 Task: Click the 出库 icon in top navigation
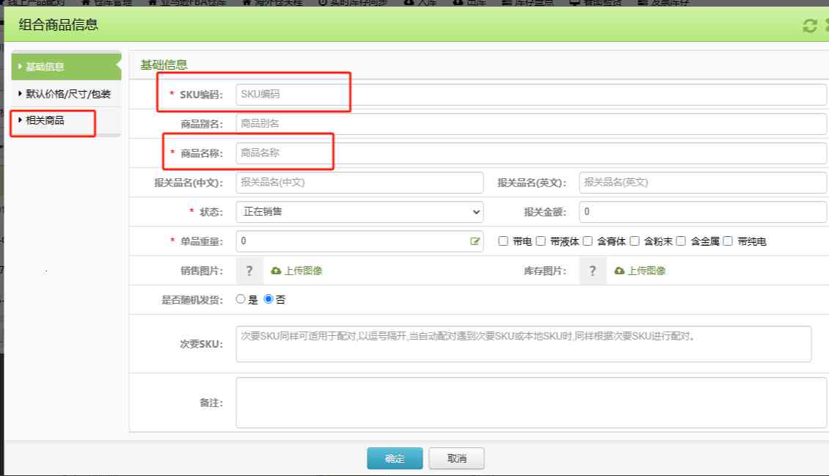pos(467,3)
